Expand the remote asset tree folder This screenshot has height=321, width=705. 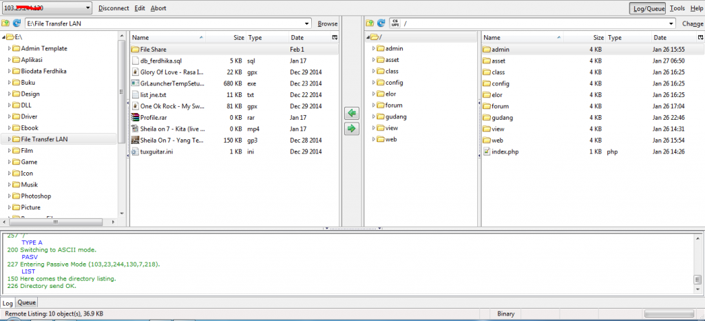point(374,60)
